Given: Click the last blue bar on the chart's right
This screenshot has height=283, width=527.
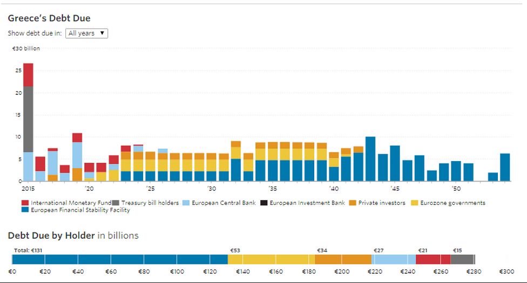Looking at the screenshot, I should 505,167.
